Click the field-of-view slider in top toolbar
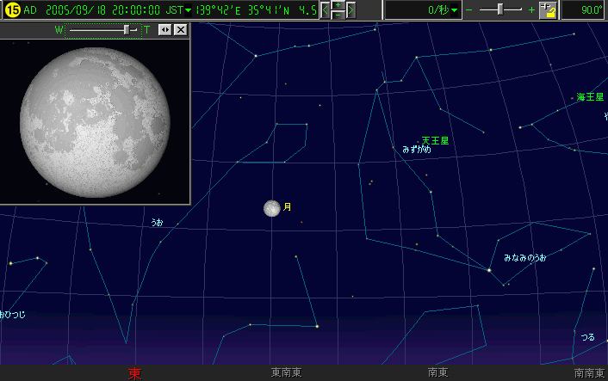This screenshot has height=381, width=608. point(500,10)
